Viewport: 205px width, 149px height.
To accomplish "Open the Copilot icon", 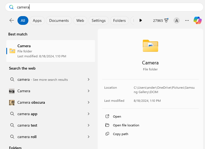I will pos(198,20).
